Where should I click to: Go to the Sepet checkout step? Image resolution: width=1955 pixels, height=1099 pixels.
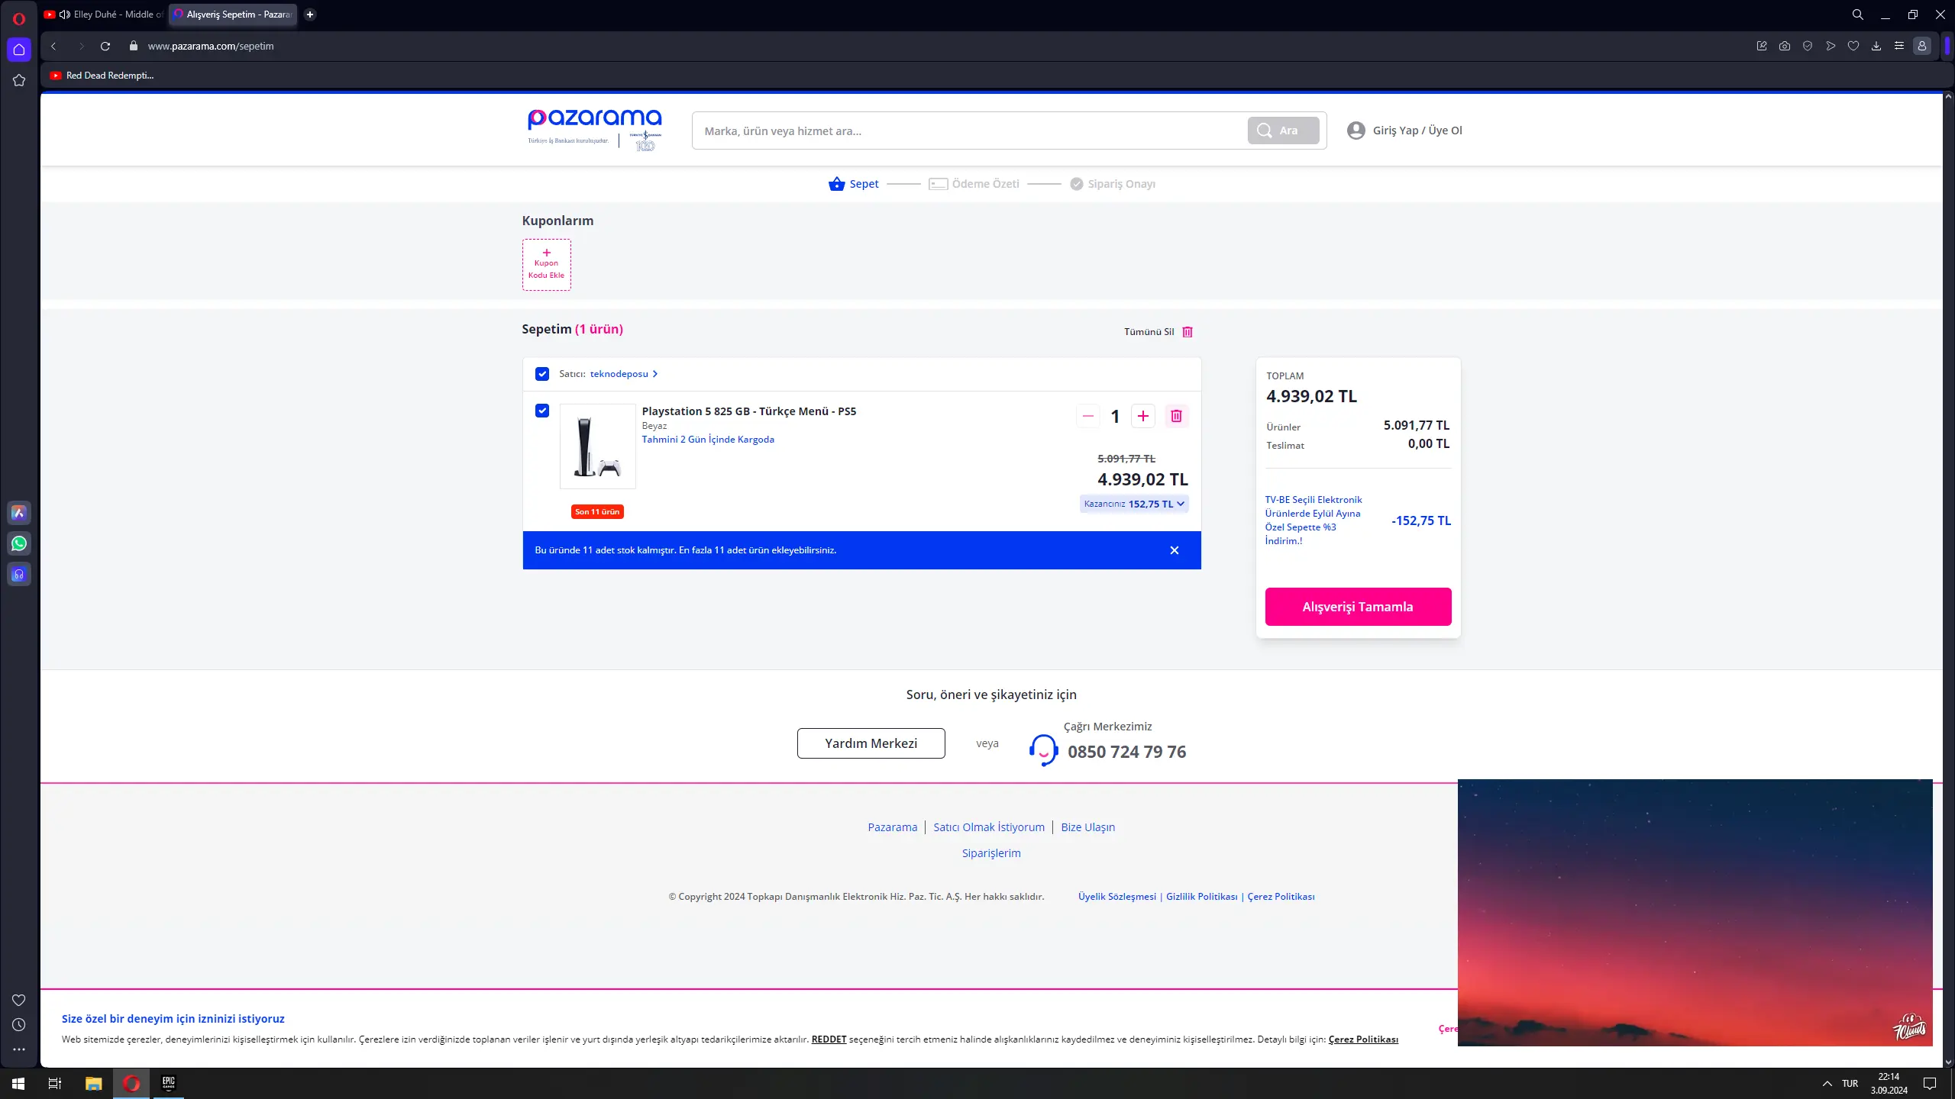coord(854,184)
